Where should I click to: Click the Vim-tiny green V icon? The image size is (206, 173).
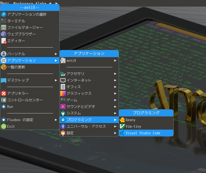coord(122,126)
